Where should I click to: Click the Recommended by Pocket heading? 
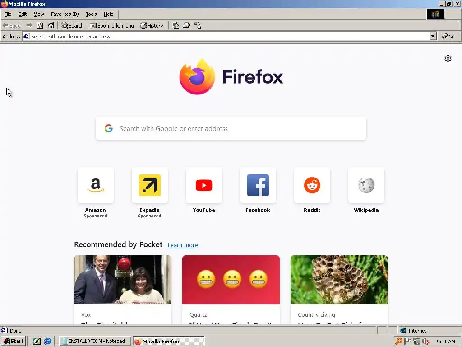click(x=118, y=244)
